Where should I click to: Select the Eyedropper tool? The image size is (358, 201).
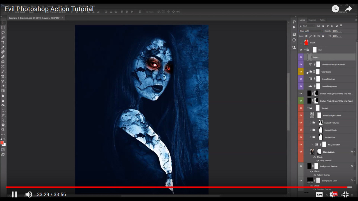[3, 47]
